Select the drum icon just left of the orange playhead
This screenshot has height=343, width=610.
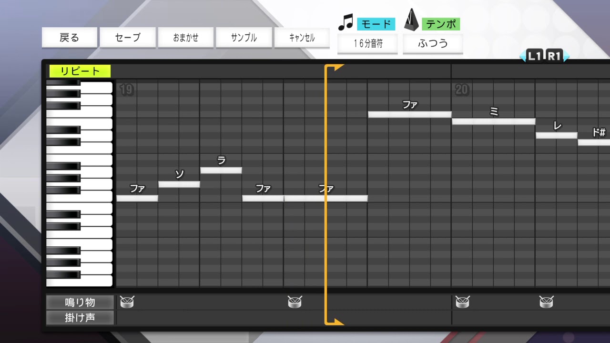point(295,302)
